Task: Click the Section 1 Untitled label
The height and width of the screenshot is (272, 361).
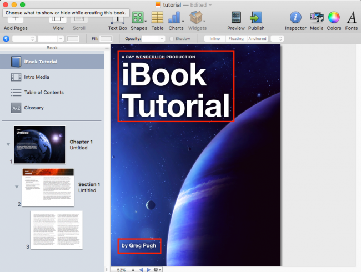Action: point(89,187)
